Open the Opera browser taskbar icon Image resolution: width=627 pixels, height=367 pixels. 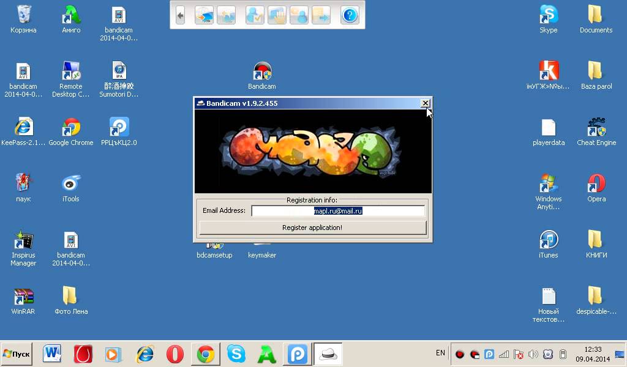click(175, 354)
